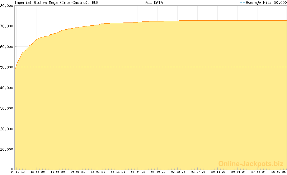
Task: Click the 70,000 y-axis label
Action: click(7, 26)
